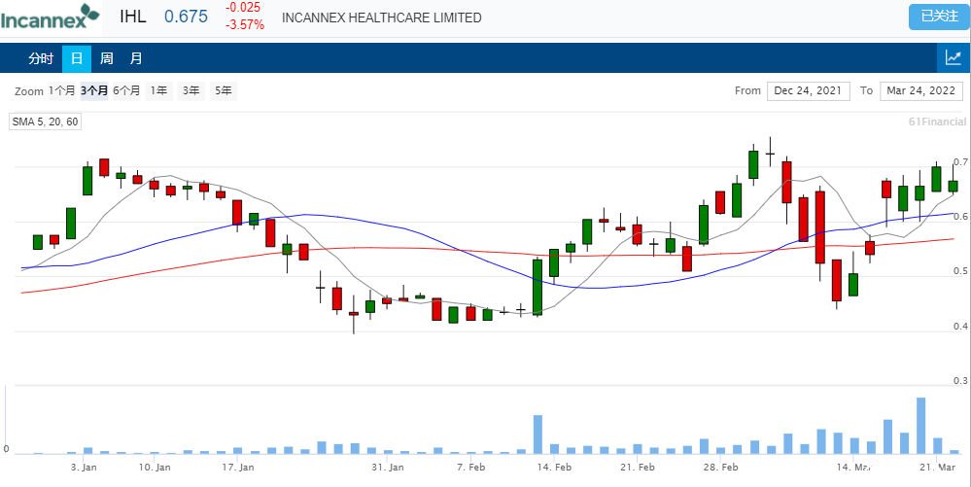This screenshot has height=487, width=971.
Task: Set zoom range to 1个月
Action: (62, 90)
